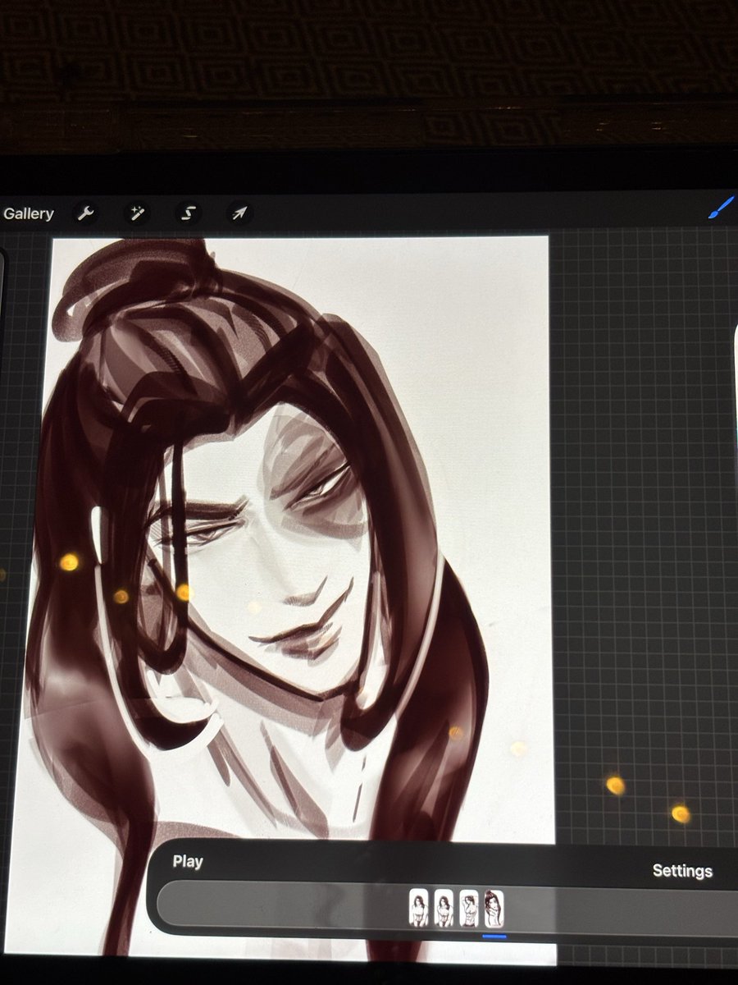This screenshot has height=985, width=738.
Task: Open Animation Assist Settings
Action: 682,872
